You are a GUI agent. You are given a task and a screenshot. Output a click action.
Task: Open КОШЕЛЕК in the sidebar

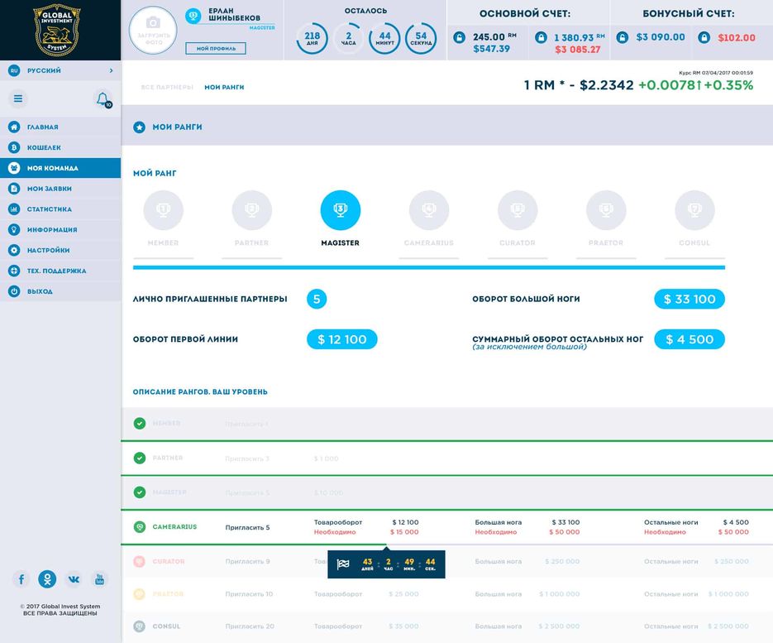click(x=60, y=147)
